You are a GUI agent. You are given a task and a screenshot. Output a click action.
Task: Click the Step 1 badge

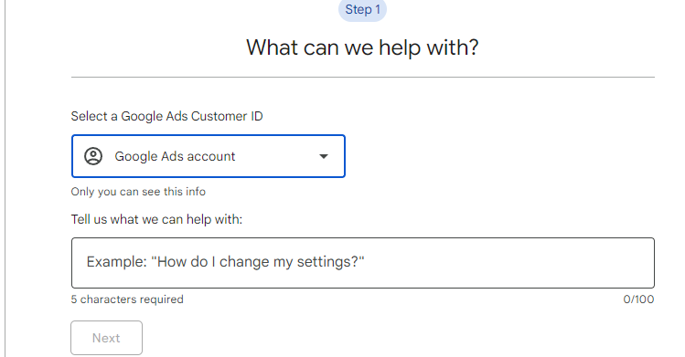tap(362, 10)
